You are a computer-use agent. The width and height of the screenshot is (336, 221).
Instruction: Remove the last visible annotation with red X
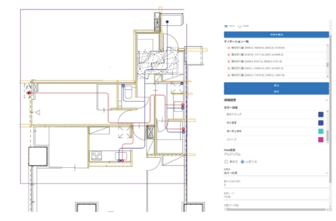tap(228, 75)
